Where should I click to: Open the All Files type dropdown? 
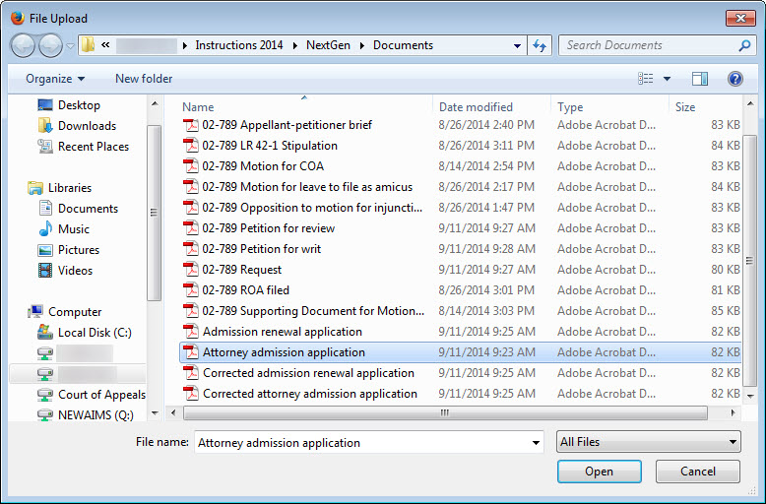click(x=648, y=443)
